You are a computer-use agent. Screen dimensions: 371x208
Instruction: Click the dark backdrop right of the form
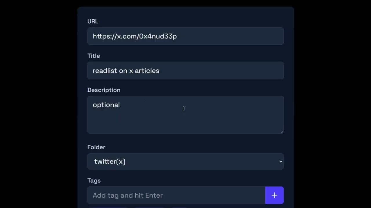click(x=333, y=104)
